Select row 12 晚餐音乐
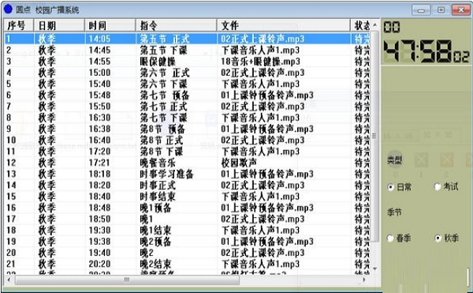The image size is (473, 293). [x=187, y=163]
